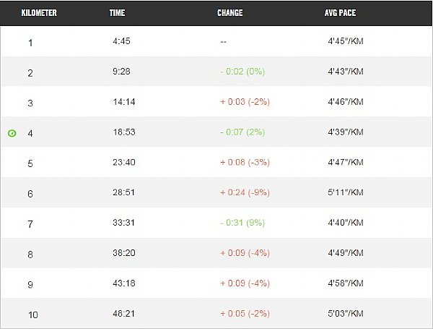This screenshot has height=329, width=433.
Task: Select the TIME column header
Action: click(117, 13)
